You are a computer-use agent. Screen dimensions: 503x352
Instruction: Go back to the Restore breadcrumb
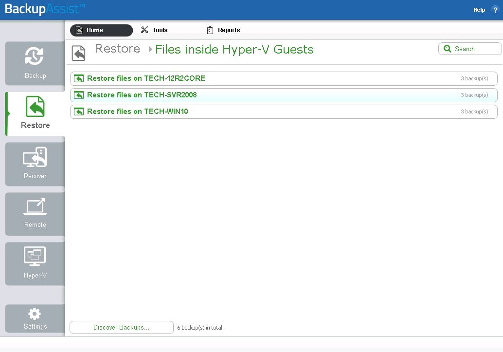[x=118, y=49]
